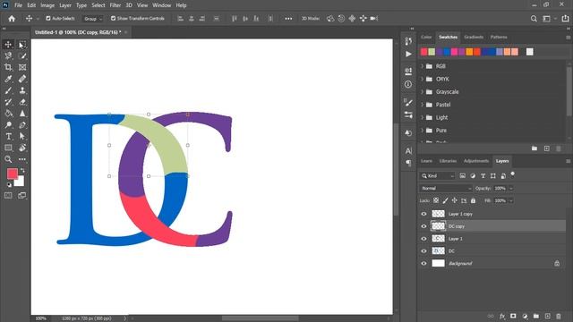Select the Paint Bucket tool
This screenshot has height=322, width=573.
[x=8, y=114]
